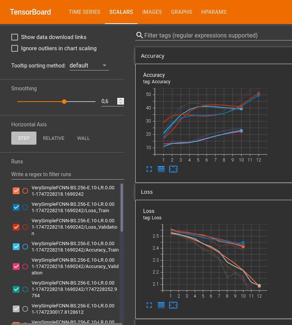Open the GRAPHS tab
This screenshot has height=325, width=292.
pyautogui.click(x=182, y=12)
